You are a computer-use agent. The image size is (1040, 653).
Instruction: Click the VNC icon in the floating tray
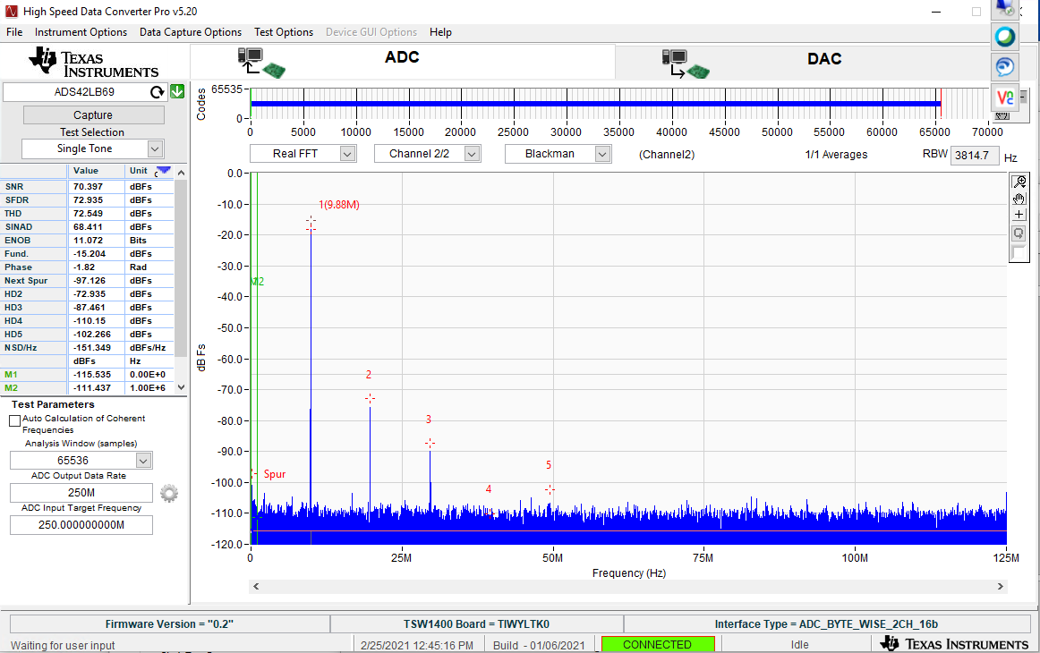[1005, 98]
